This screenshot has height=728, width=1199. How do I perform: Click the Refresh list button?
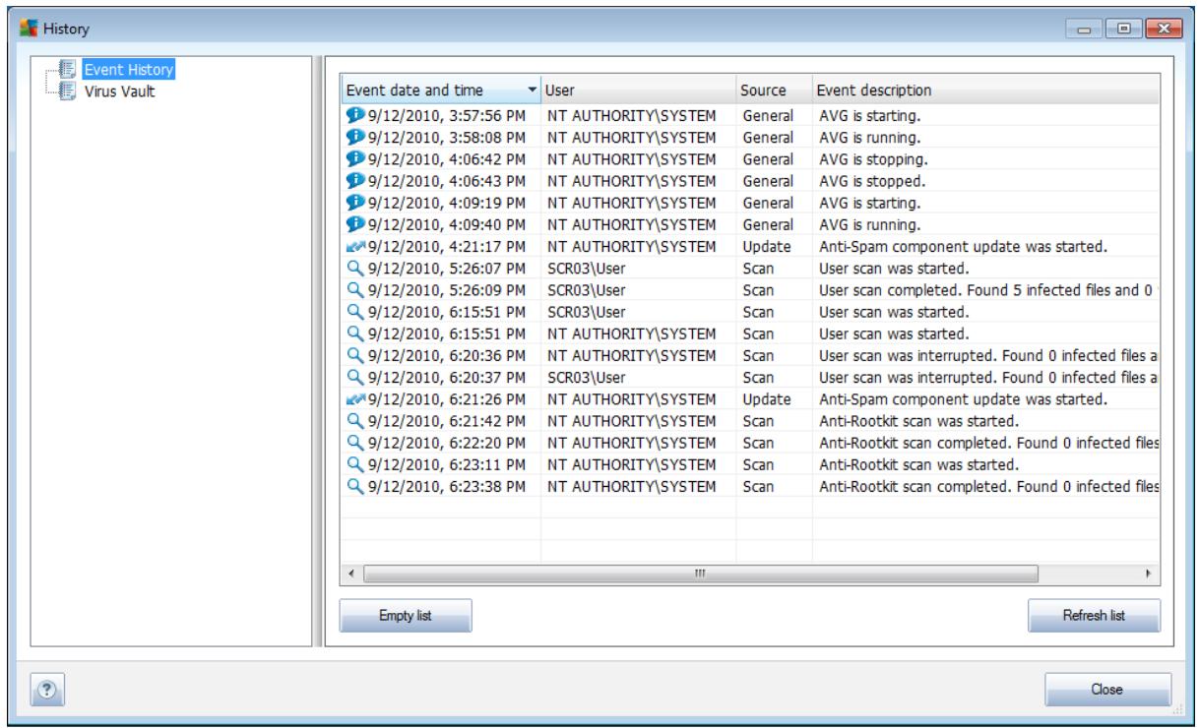[x=1095, y=615]
